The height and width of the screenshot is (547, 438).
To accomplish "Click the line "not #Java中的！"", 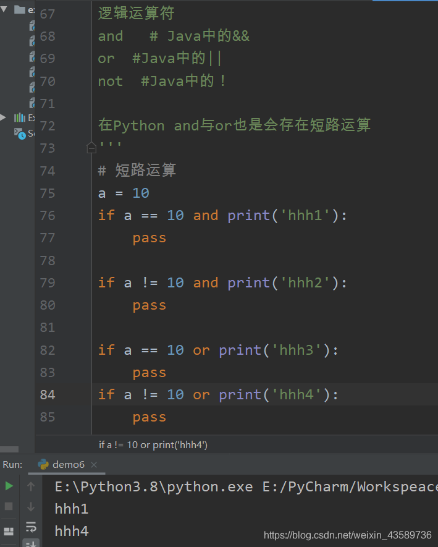I will click(162, 81).
